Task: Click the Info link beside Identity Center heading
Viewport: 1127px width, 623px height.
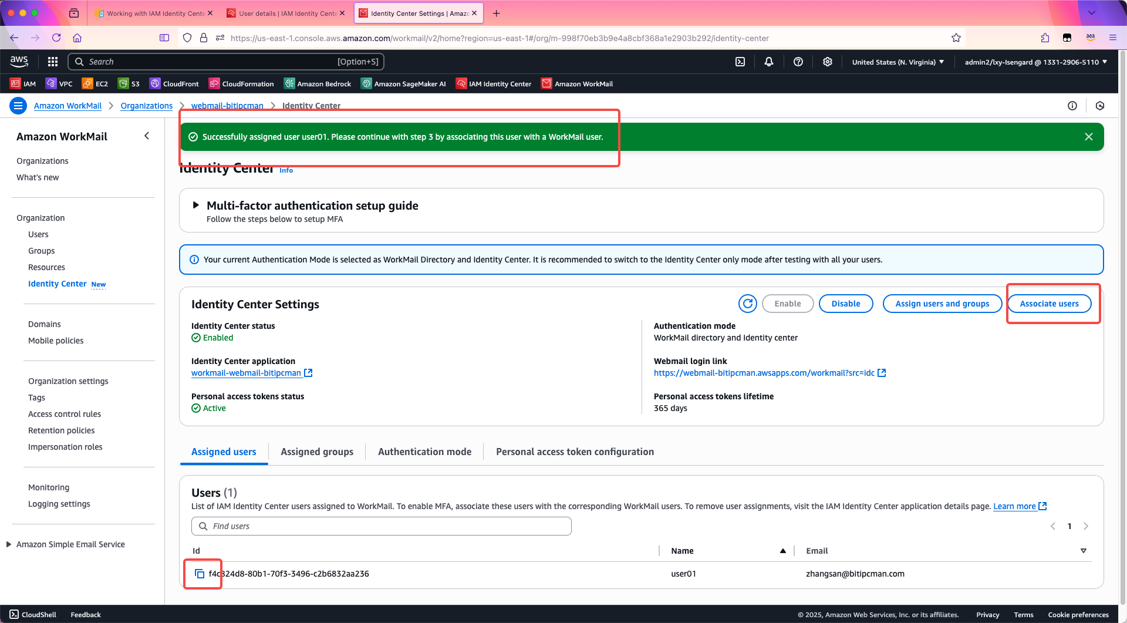Action: coord(286,170)
